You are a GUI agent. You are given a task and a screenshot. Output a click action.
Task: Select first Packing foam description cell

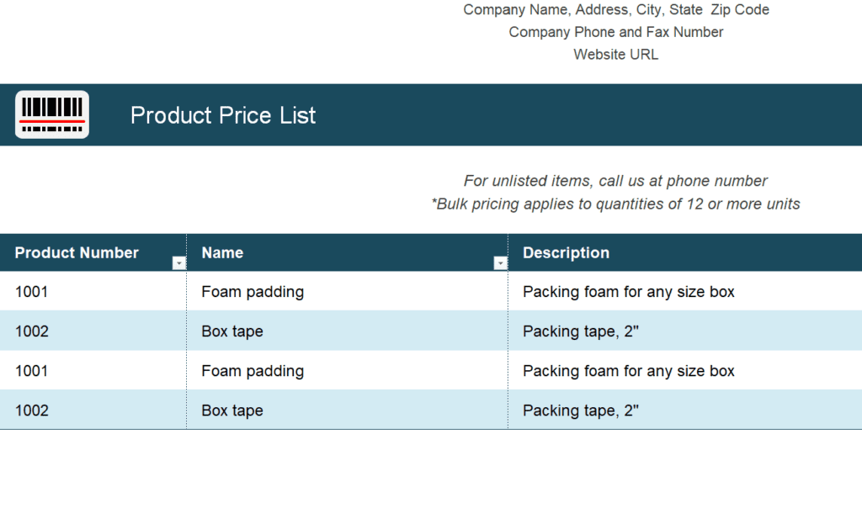685,292
